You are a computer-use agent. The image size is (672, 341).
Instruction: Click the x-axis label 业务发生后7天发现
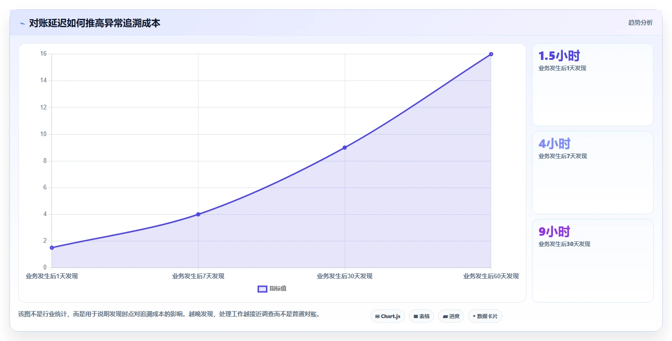[x=198, y=276]
